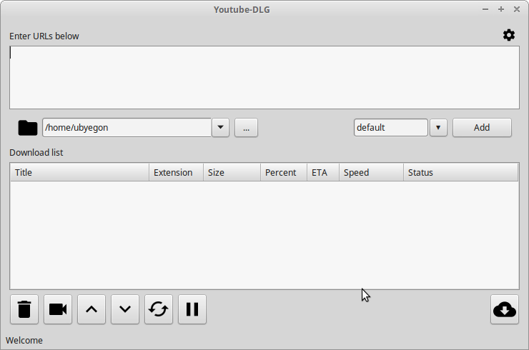Click the black folder icon

click(28, 128)
